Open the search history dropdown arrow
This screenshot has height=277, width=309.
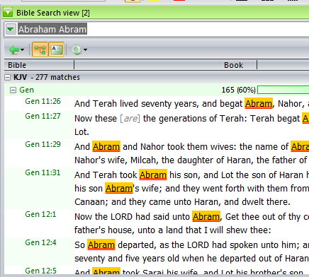point(11,30)
